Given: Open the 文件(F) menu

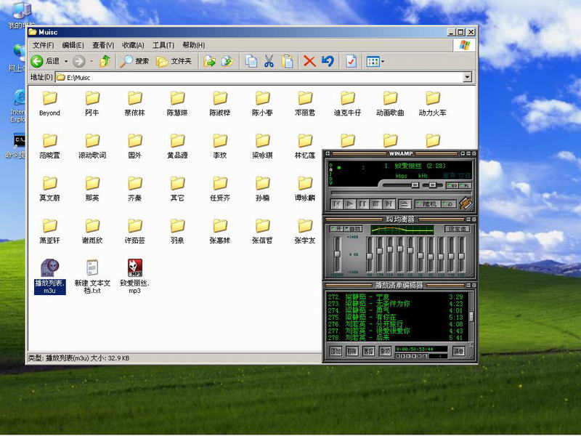Looking at the screenshot, I should [43, 45].
